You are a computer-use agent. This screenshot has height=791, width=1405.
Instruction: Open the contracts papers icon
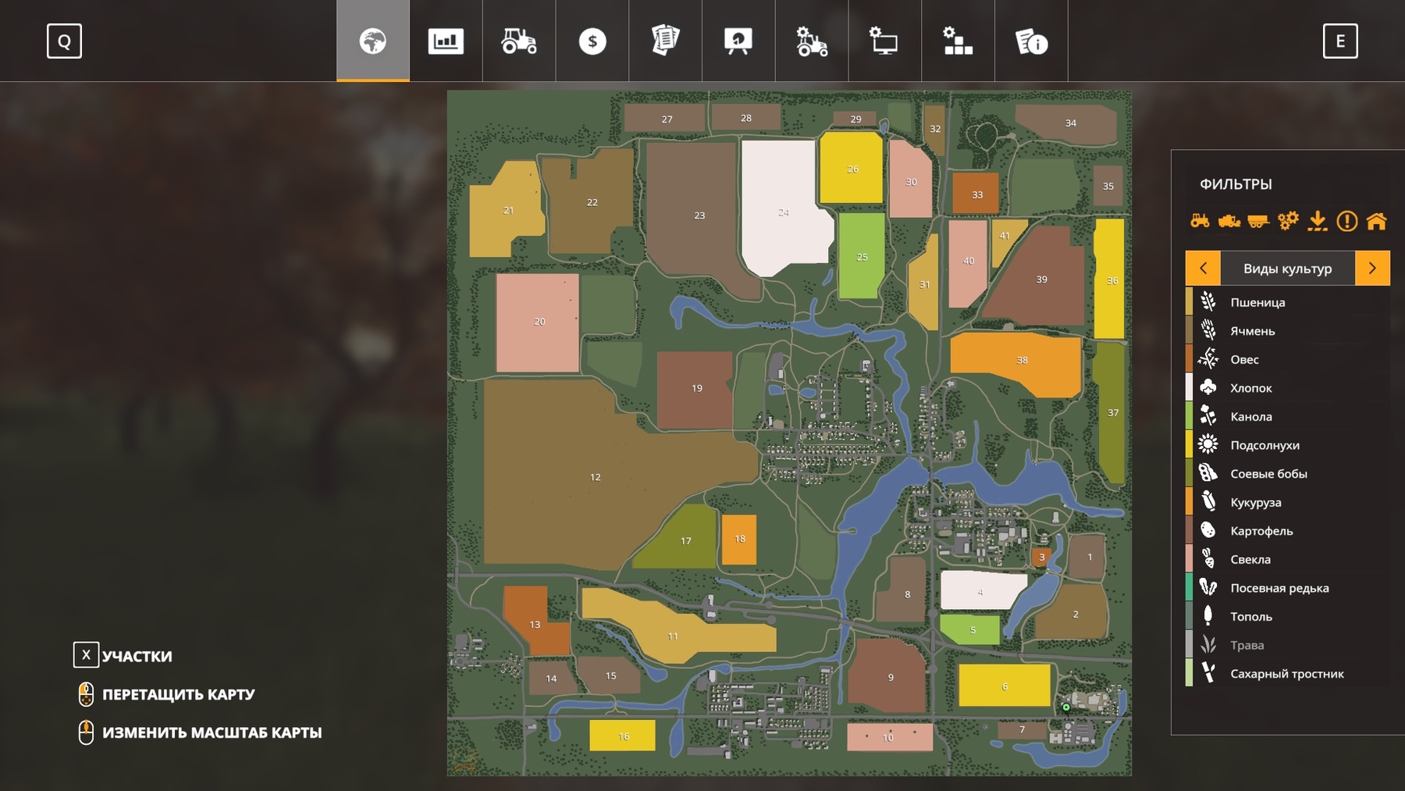[665, 41]
